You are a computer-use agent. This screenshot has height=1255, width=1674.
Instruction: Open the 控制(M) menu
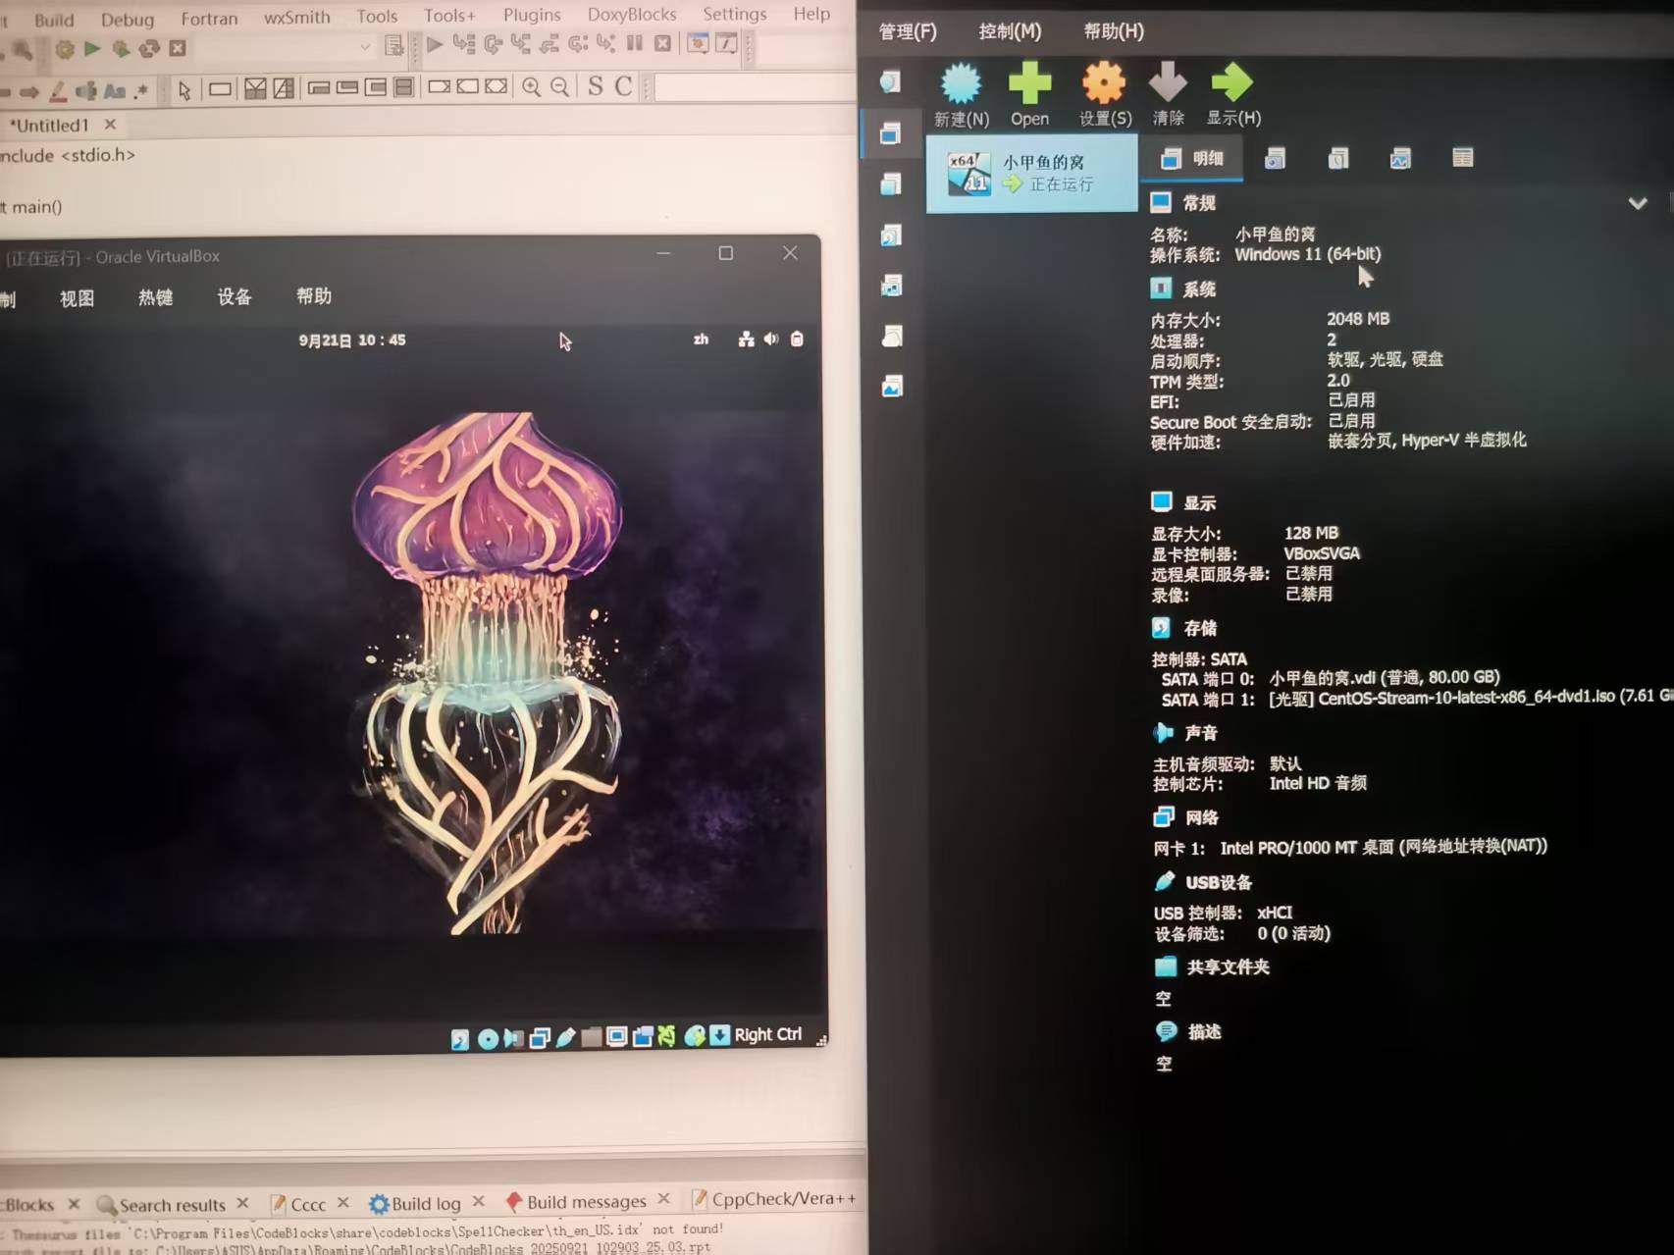pyautogui.click(x=1010, y=31)
